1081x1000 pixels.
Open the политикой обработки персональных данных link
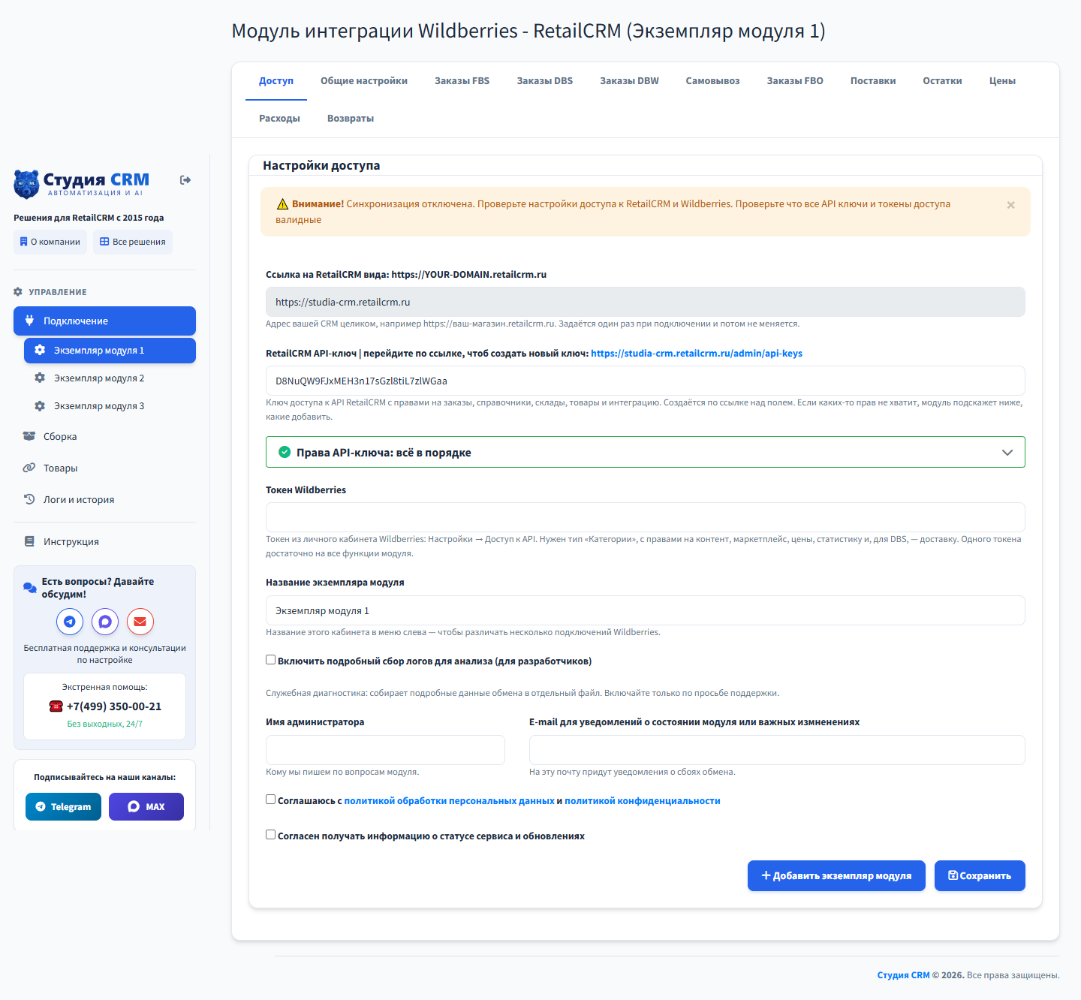click(449, 801)
